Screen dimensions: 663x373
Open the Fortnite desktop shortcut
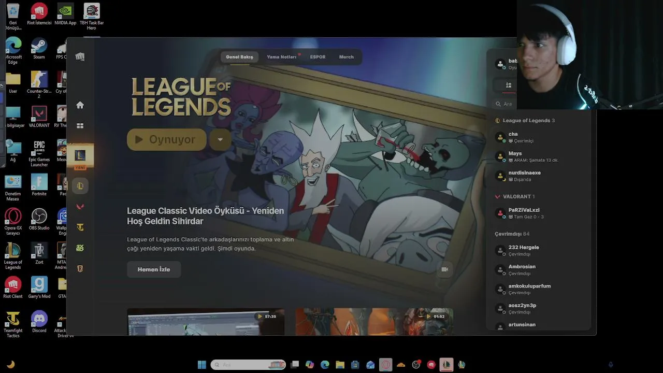39,185
